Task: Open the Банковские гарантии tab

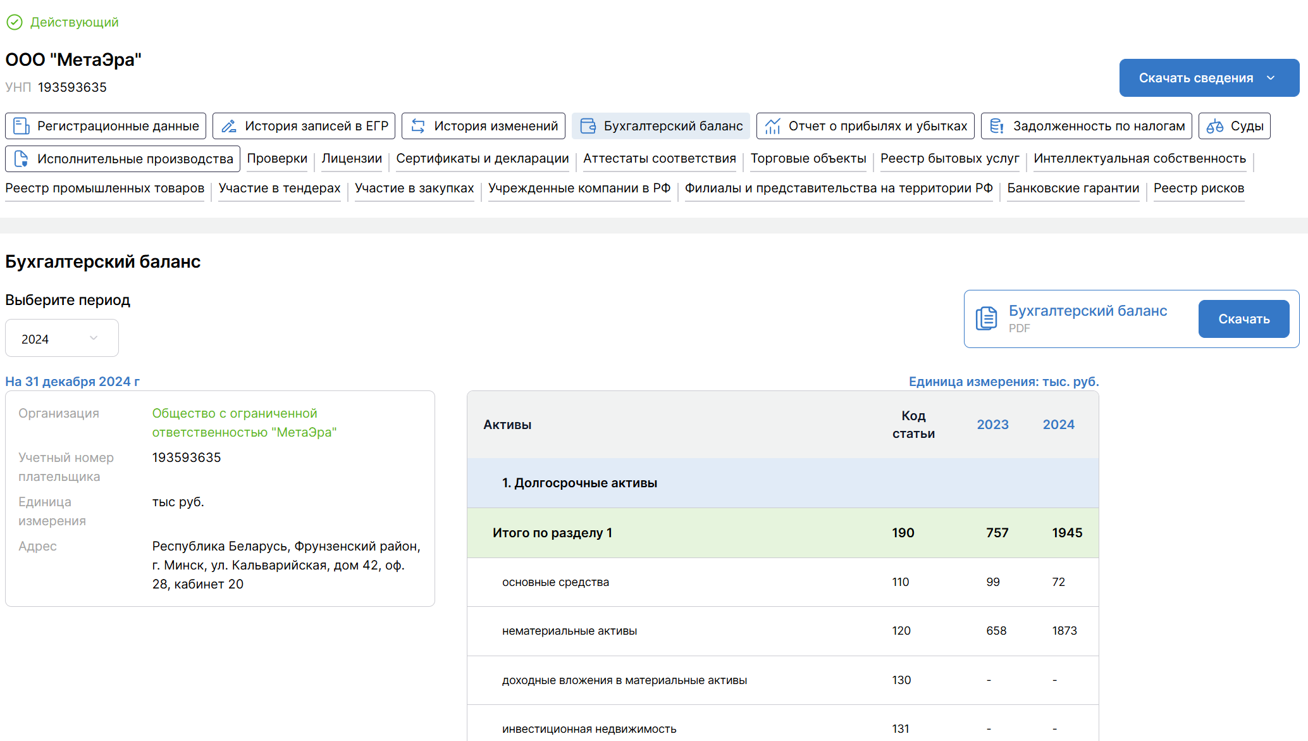Action: [x=1073, y=188]
